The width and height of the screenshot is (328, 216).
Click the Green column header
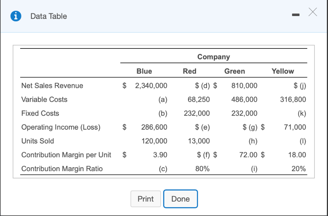click(234, 71)
